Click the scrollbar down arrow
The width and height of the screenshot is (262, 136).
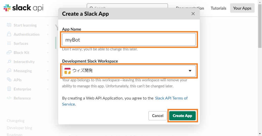[260, 134]
